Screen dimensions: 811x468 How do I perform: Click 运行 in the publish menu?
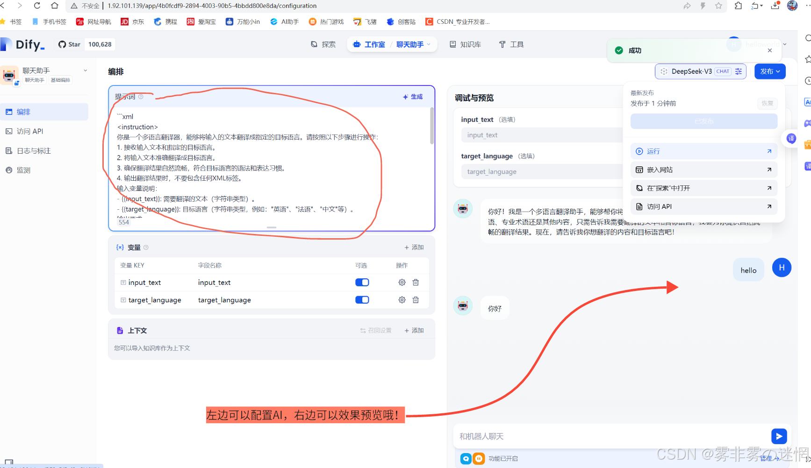tap(703, 151)
